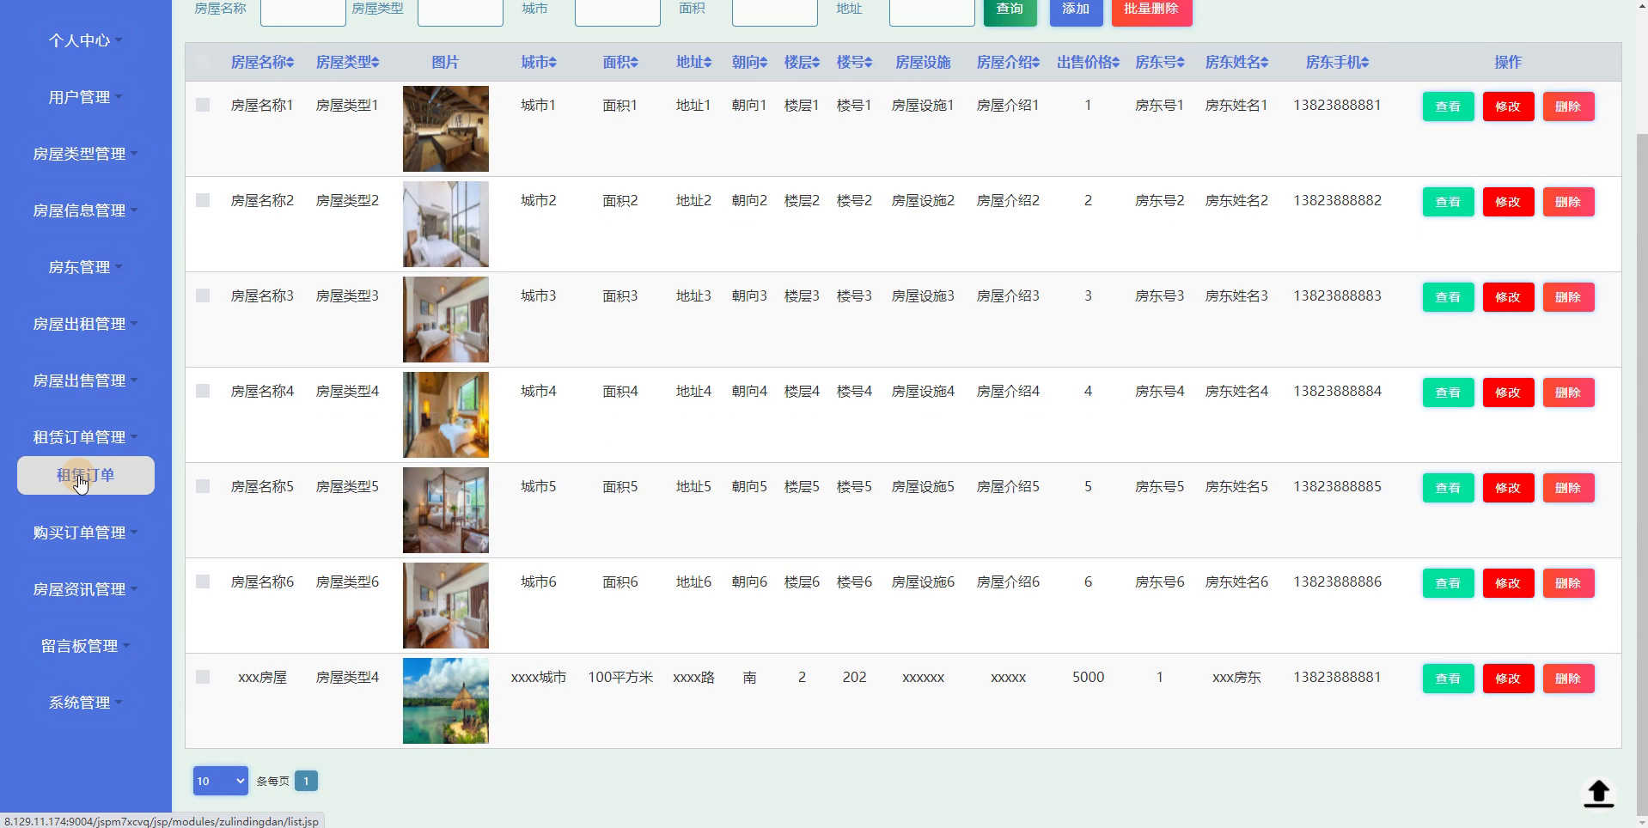Sort table by 城市 column
The width and height of the screenshot is (1648, 828).
tap(539, 62)
